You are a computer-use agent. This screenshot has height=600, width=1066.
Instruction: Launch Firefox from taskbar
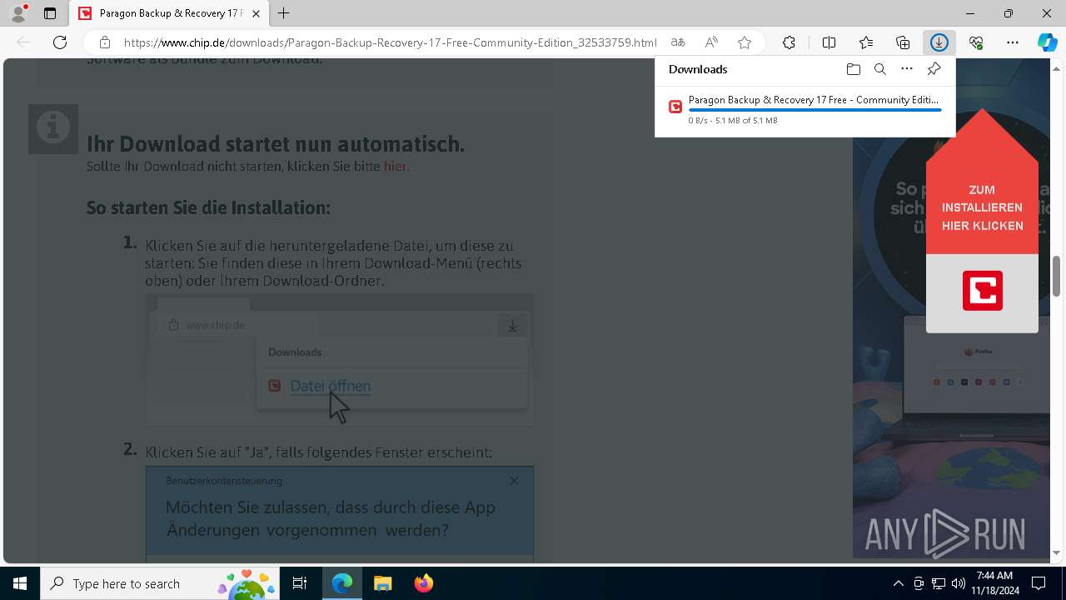point(423,583)
